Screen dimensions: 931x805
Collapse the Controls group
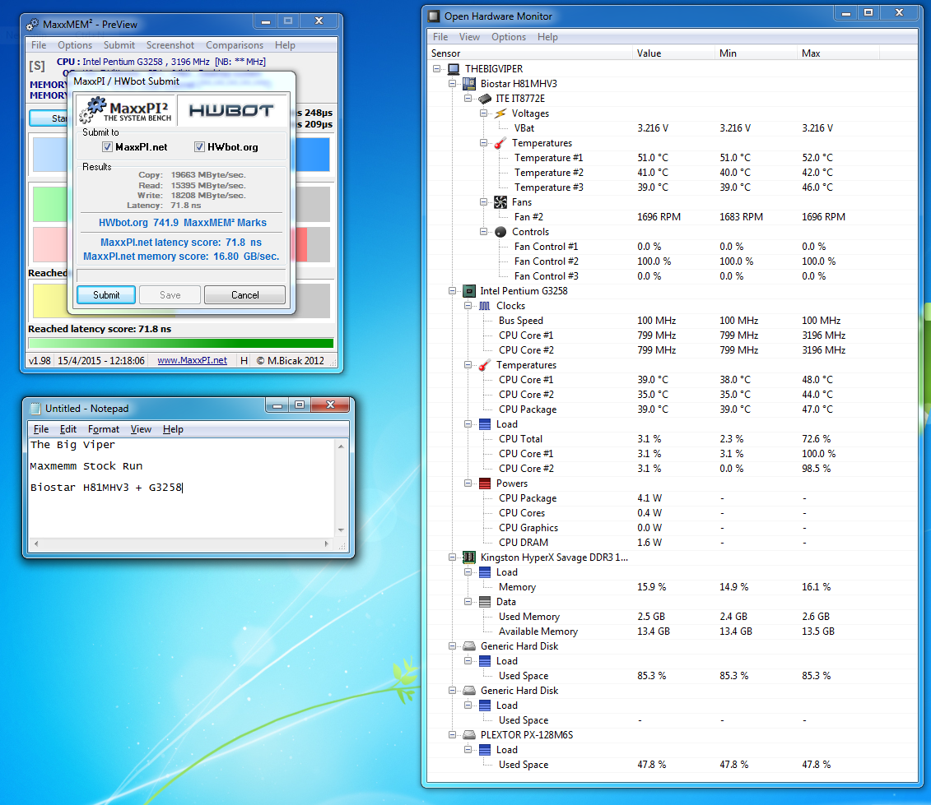(x=483, y=232)
